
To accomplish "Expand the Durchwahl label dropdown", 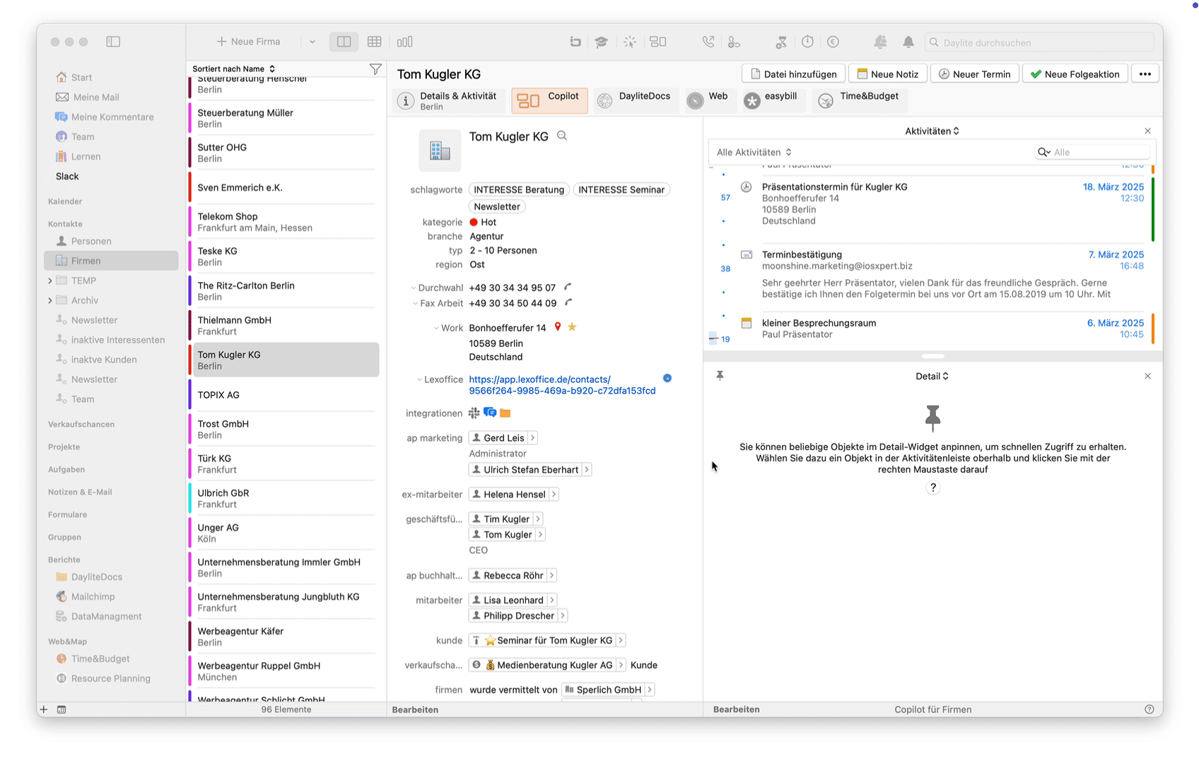I will click(413, 288).
